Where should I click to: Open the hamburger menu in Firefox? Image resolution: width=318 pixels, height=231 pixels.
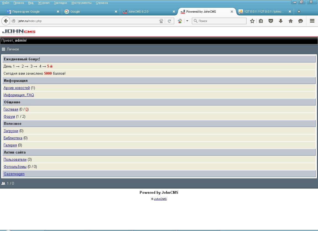pos(312,21)
